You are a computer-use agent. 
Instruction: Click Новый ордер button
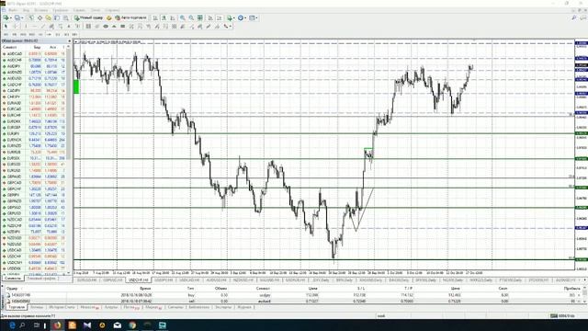pyautogui.click(x=88, y=17)
